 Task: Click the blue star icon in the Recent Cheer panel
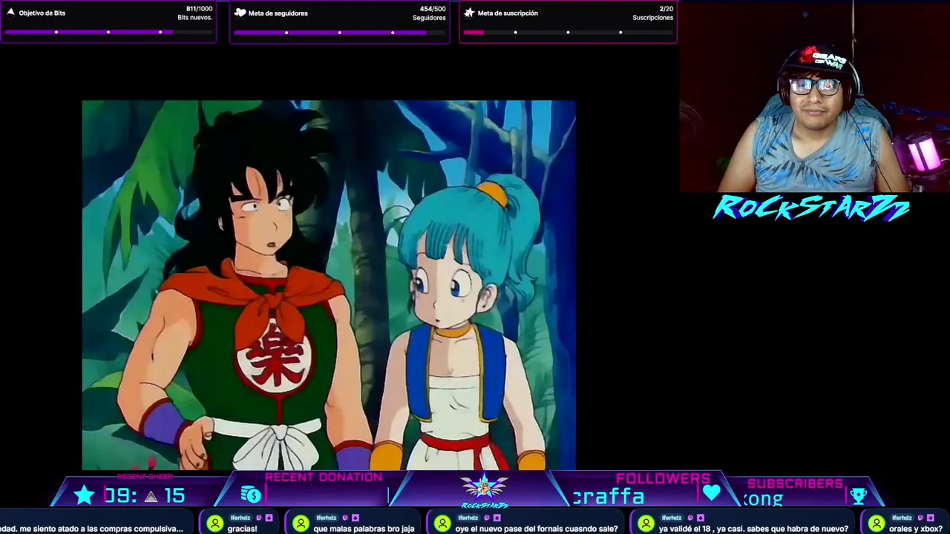tap(84, 495)
